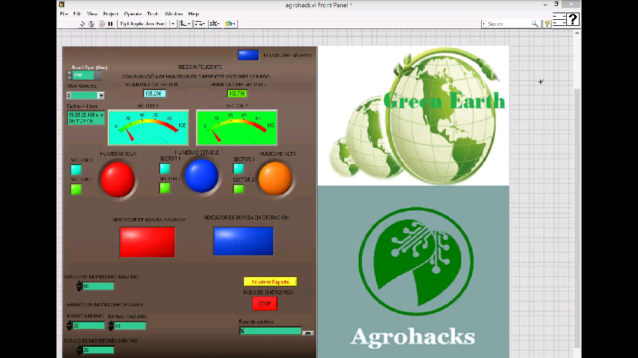Click the large VI icon with question mark
This screenshot has height=358, width=638.
click(572, 19)
